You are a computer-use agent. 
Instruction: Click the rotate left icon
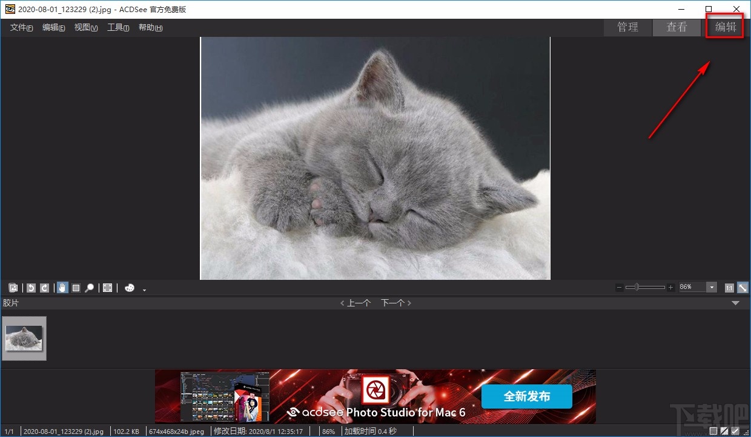[31, 288]
